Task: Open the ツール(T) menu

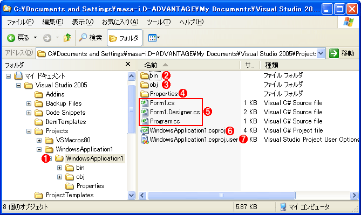Action: [x=159, y=22]
